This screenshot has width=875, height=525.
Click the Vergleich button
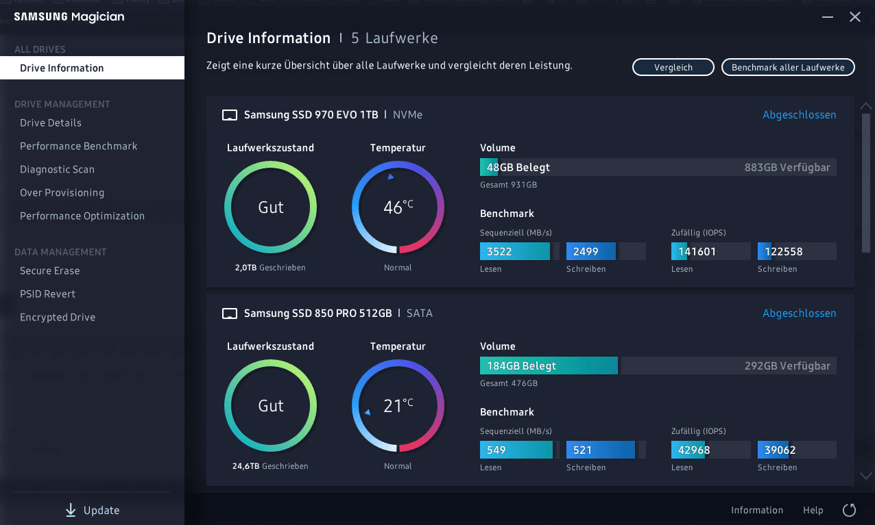click(x=673, y=67)
